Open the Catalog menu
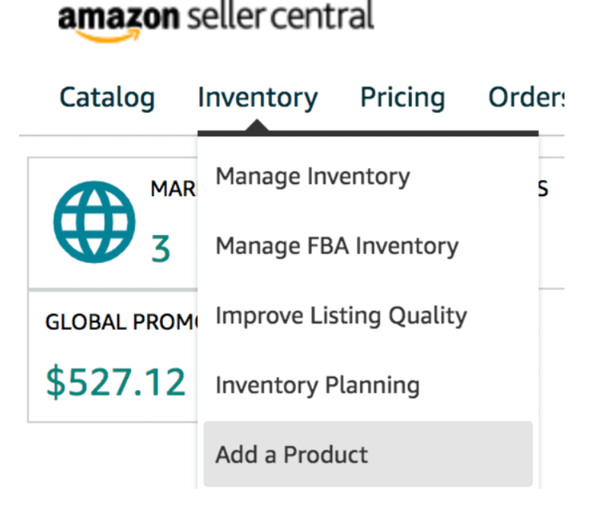 pos(107,98)
